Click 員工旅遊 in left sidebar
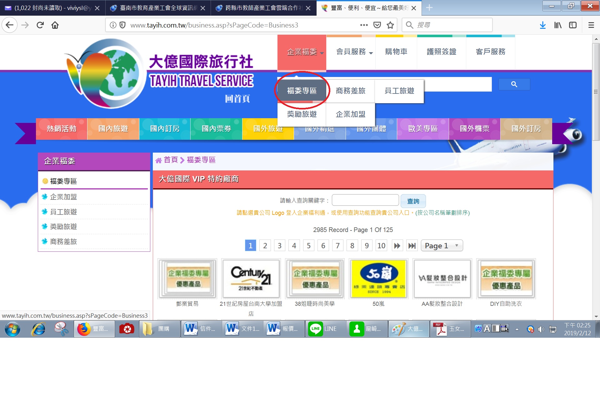Screen dimensions: 600x399 [63, 212]
